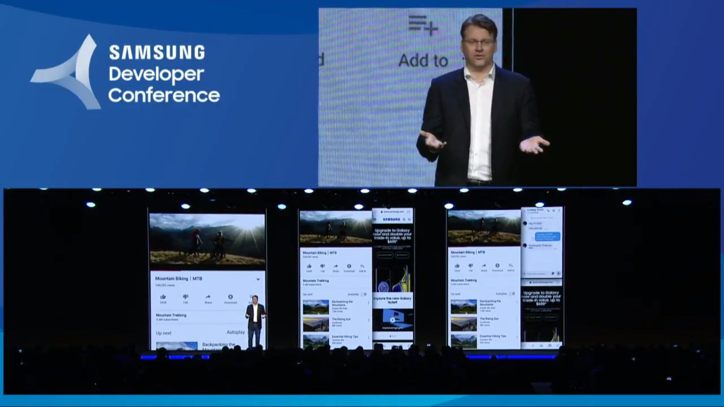Click the Download icon on the right stage screen
Screen dimensions: 724x407
pyautogui.click(x=497, y=266)
